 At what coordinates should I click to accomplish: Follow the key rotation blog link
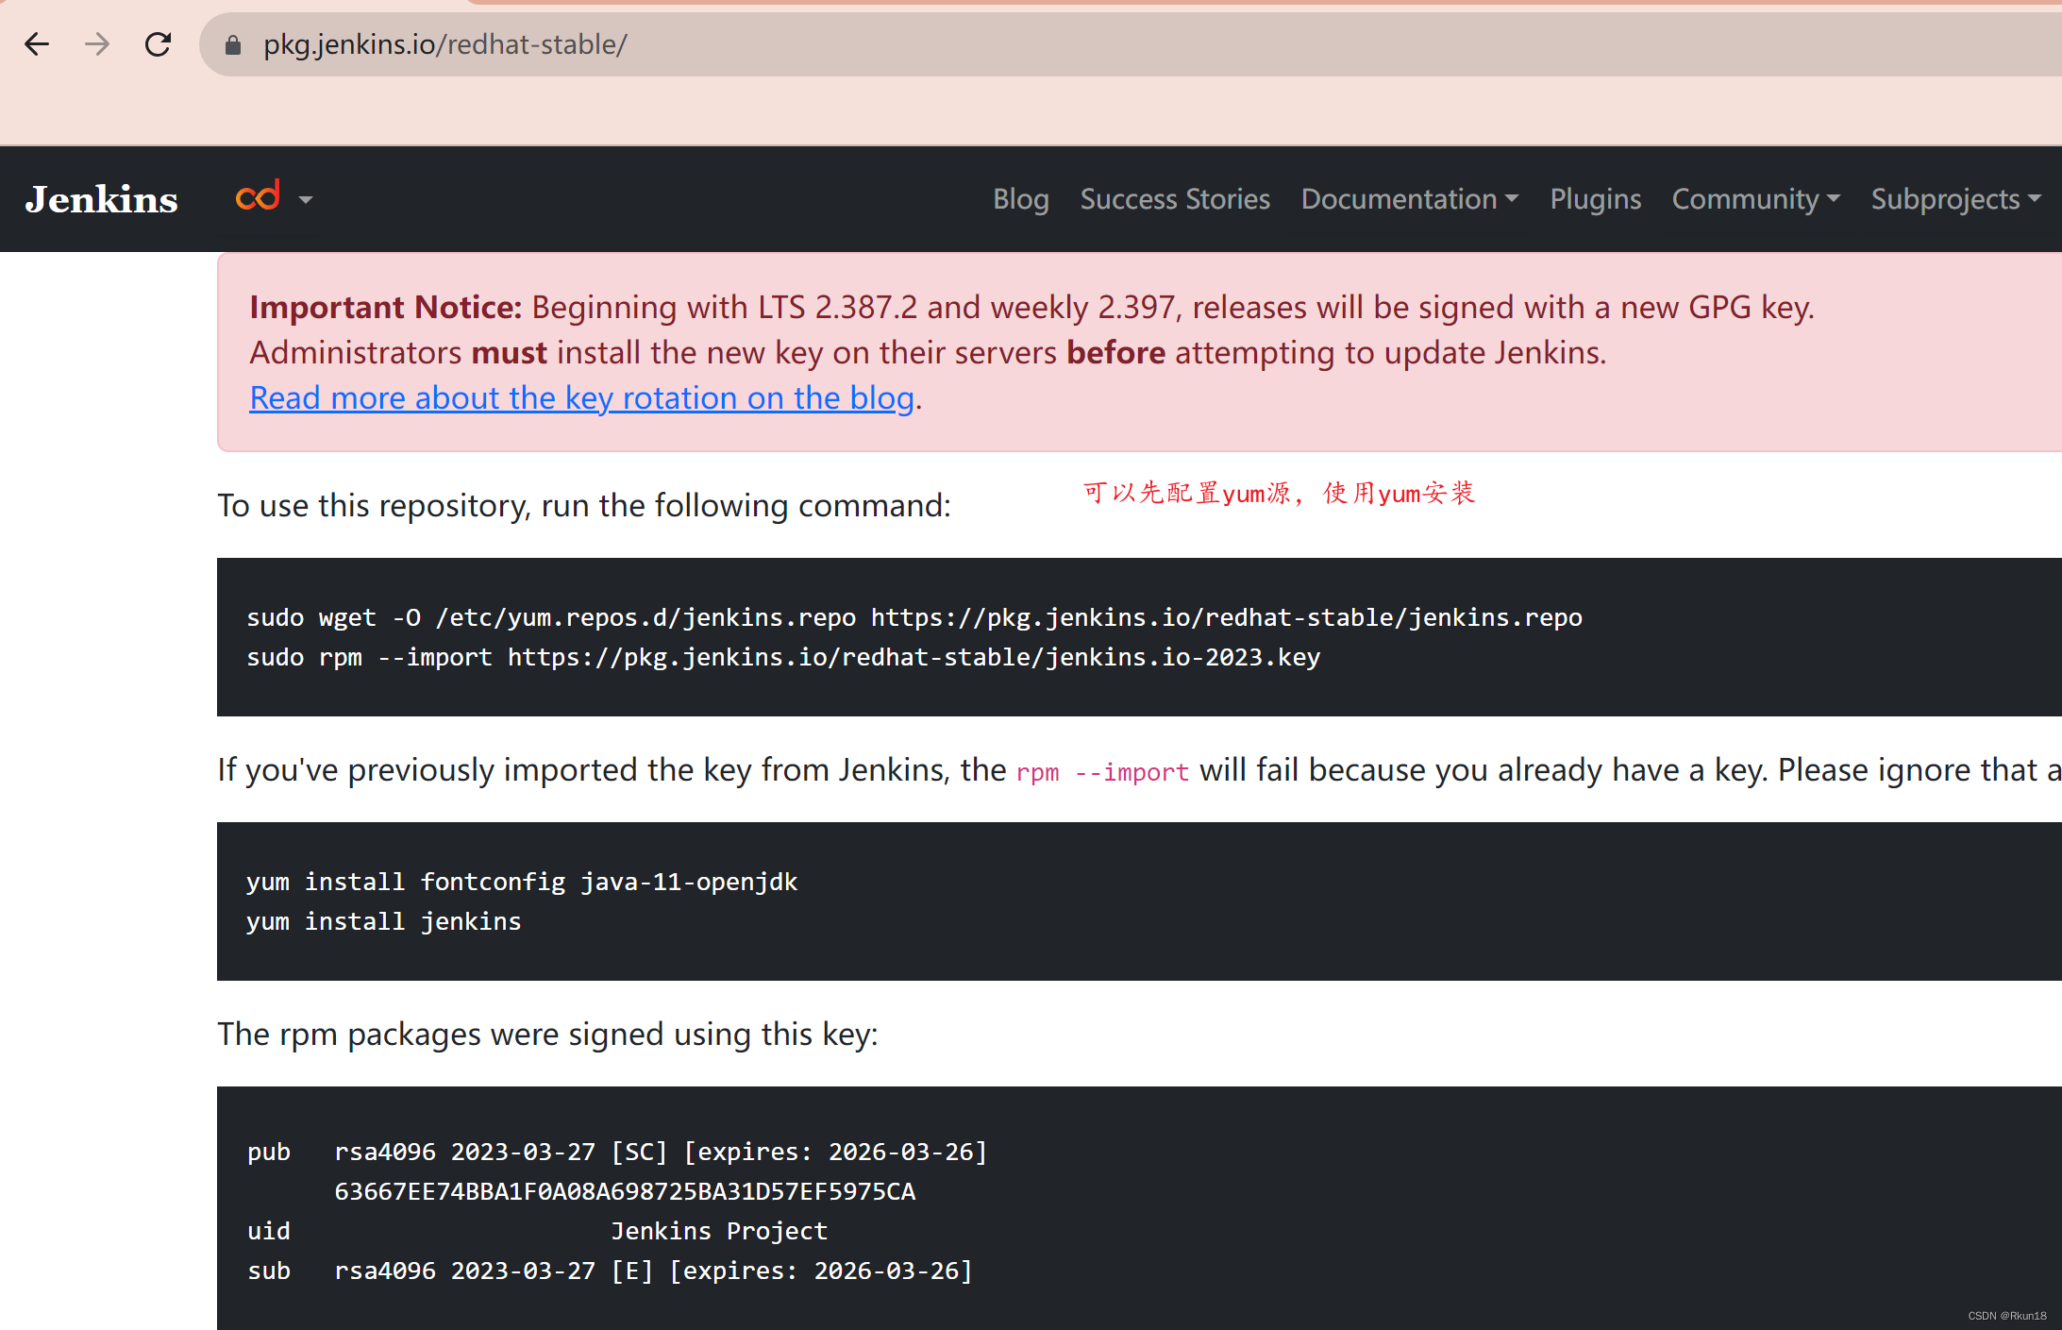coord(581,398)
